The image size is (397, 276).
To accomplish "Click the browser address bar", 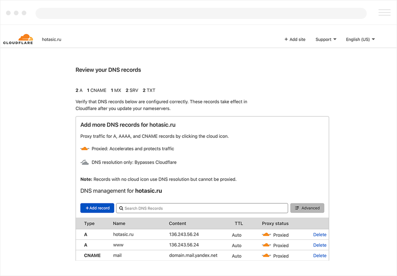I will click(201, 13).
